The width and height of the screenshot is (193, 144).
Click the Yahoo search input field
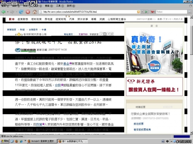pos(172,12)
